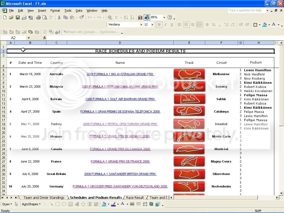Select the Drawing Select Objects arrow

pyautogui.click(x=16, y=204)
